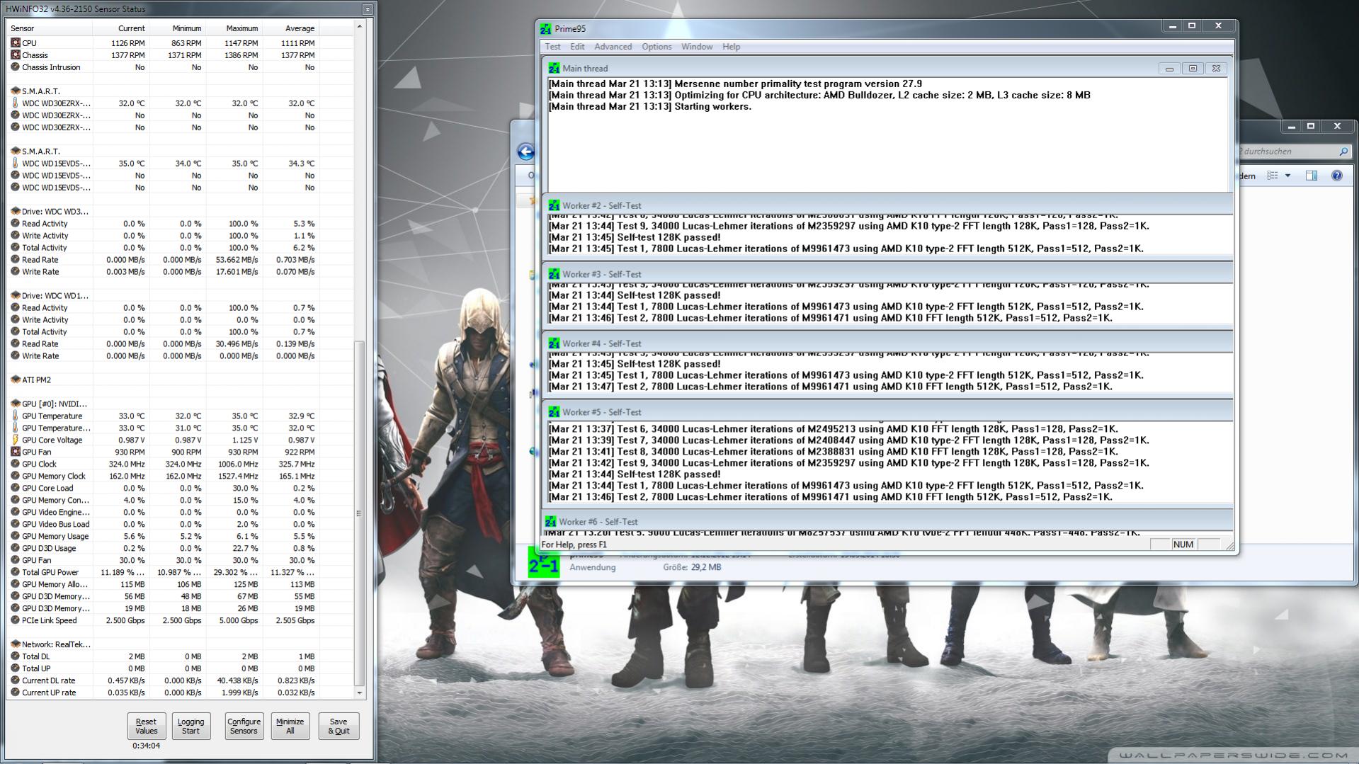Select the Worker #5 - Self-Test title bar
This screenshot has height=764, width=1359.
click(887, 412)
